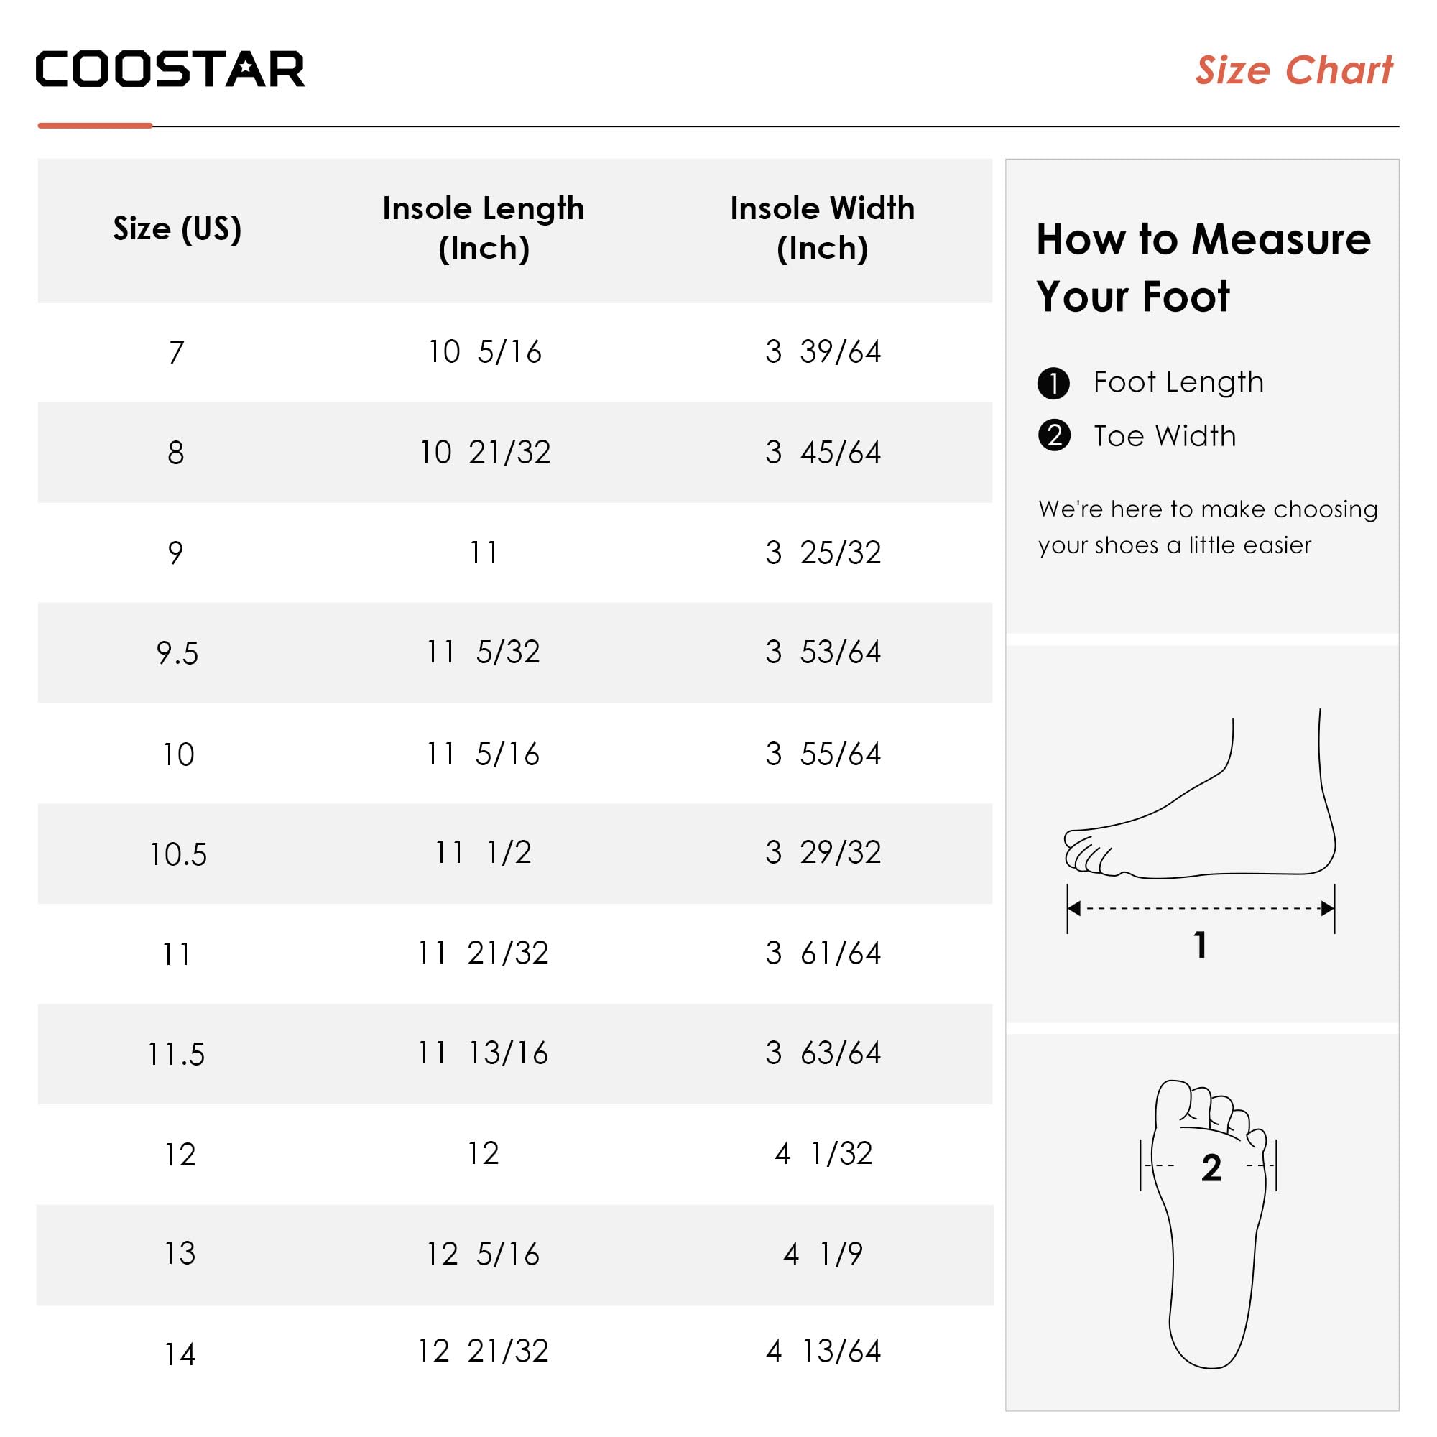Image resolution: width=1437 pixels, height=1437 pixels.
Task: Click the bold number 2 on the foot sole
Action: tap(1211, 1168)
